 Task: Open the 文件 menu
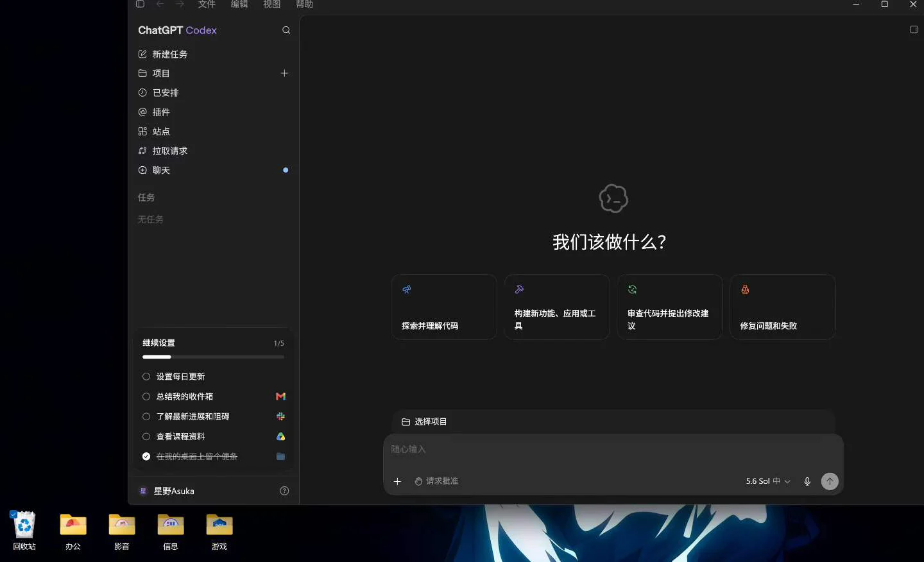point(207,4)
